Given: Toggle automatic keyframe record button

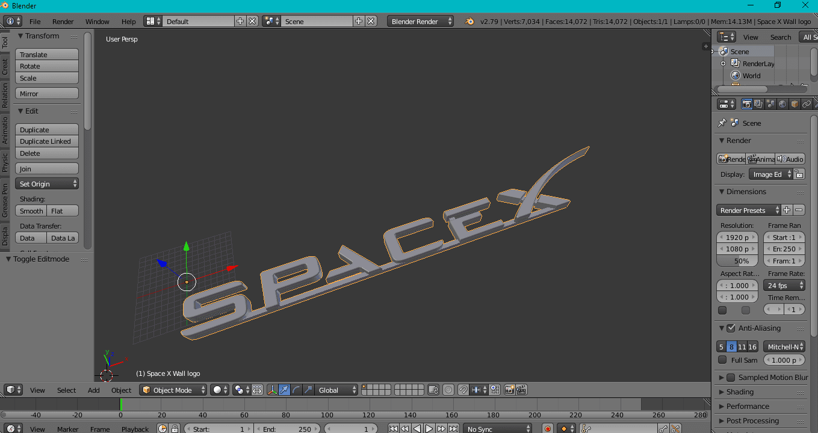Looking at the screenshot, I should coord(548,429).
